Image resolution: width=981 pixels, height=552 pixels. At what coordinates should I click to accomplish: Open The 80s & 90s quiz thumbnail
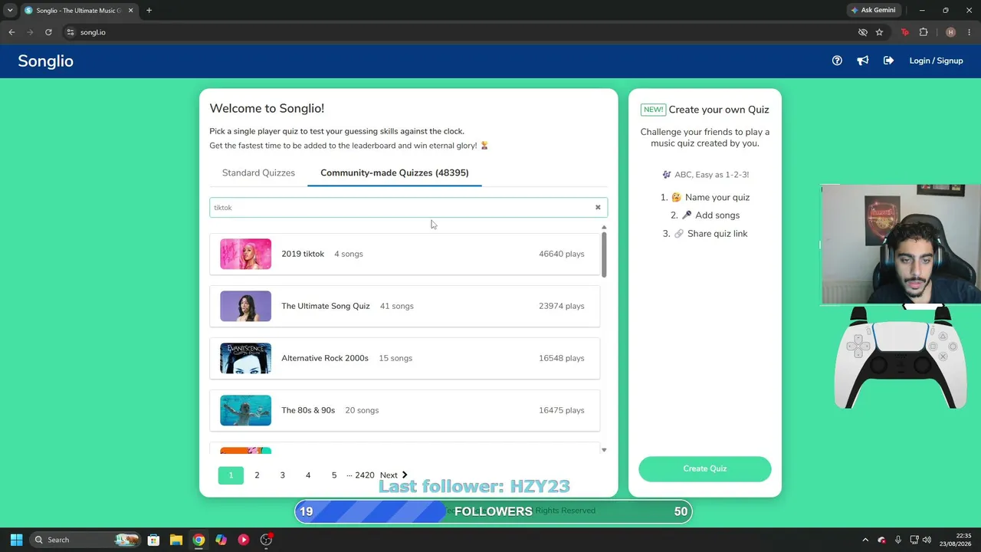click(245, 410)
